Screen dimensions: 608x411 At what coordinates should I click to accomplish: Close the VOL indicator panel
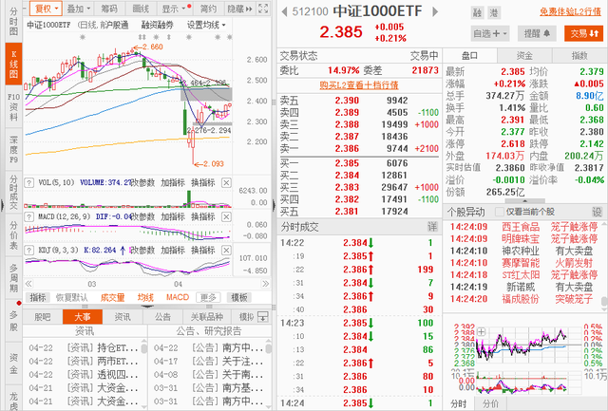pos(226,183)
